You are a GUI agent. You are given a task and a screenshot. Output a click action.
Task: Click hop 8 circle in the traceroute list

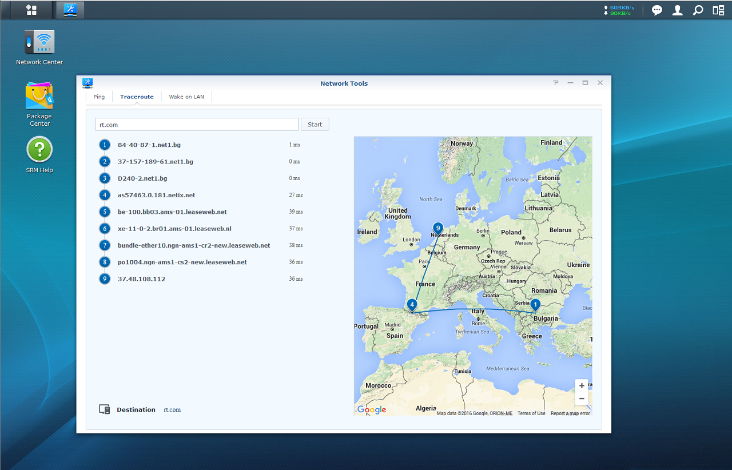click(x=104, y=262)
